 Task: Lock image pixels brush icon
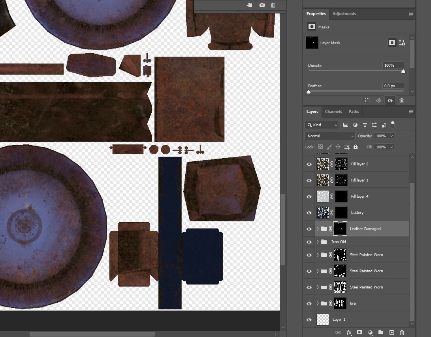coord(329,147)
